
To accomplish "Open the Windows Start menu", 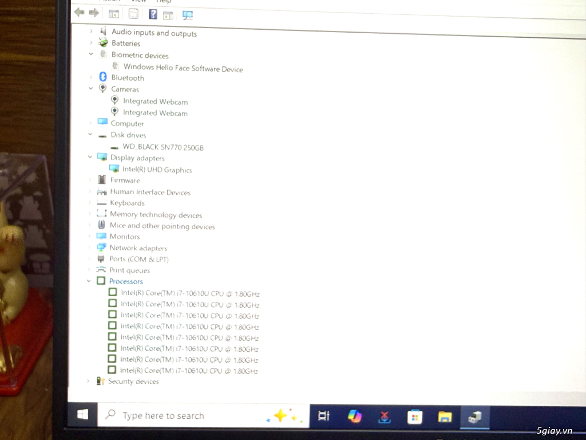I will [x=82, y=415].
